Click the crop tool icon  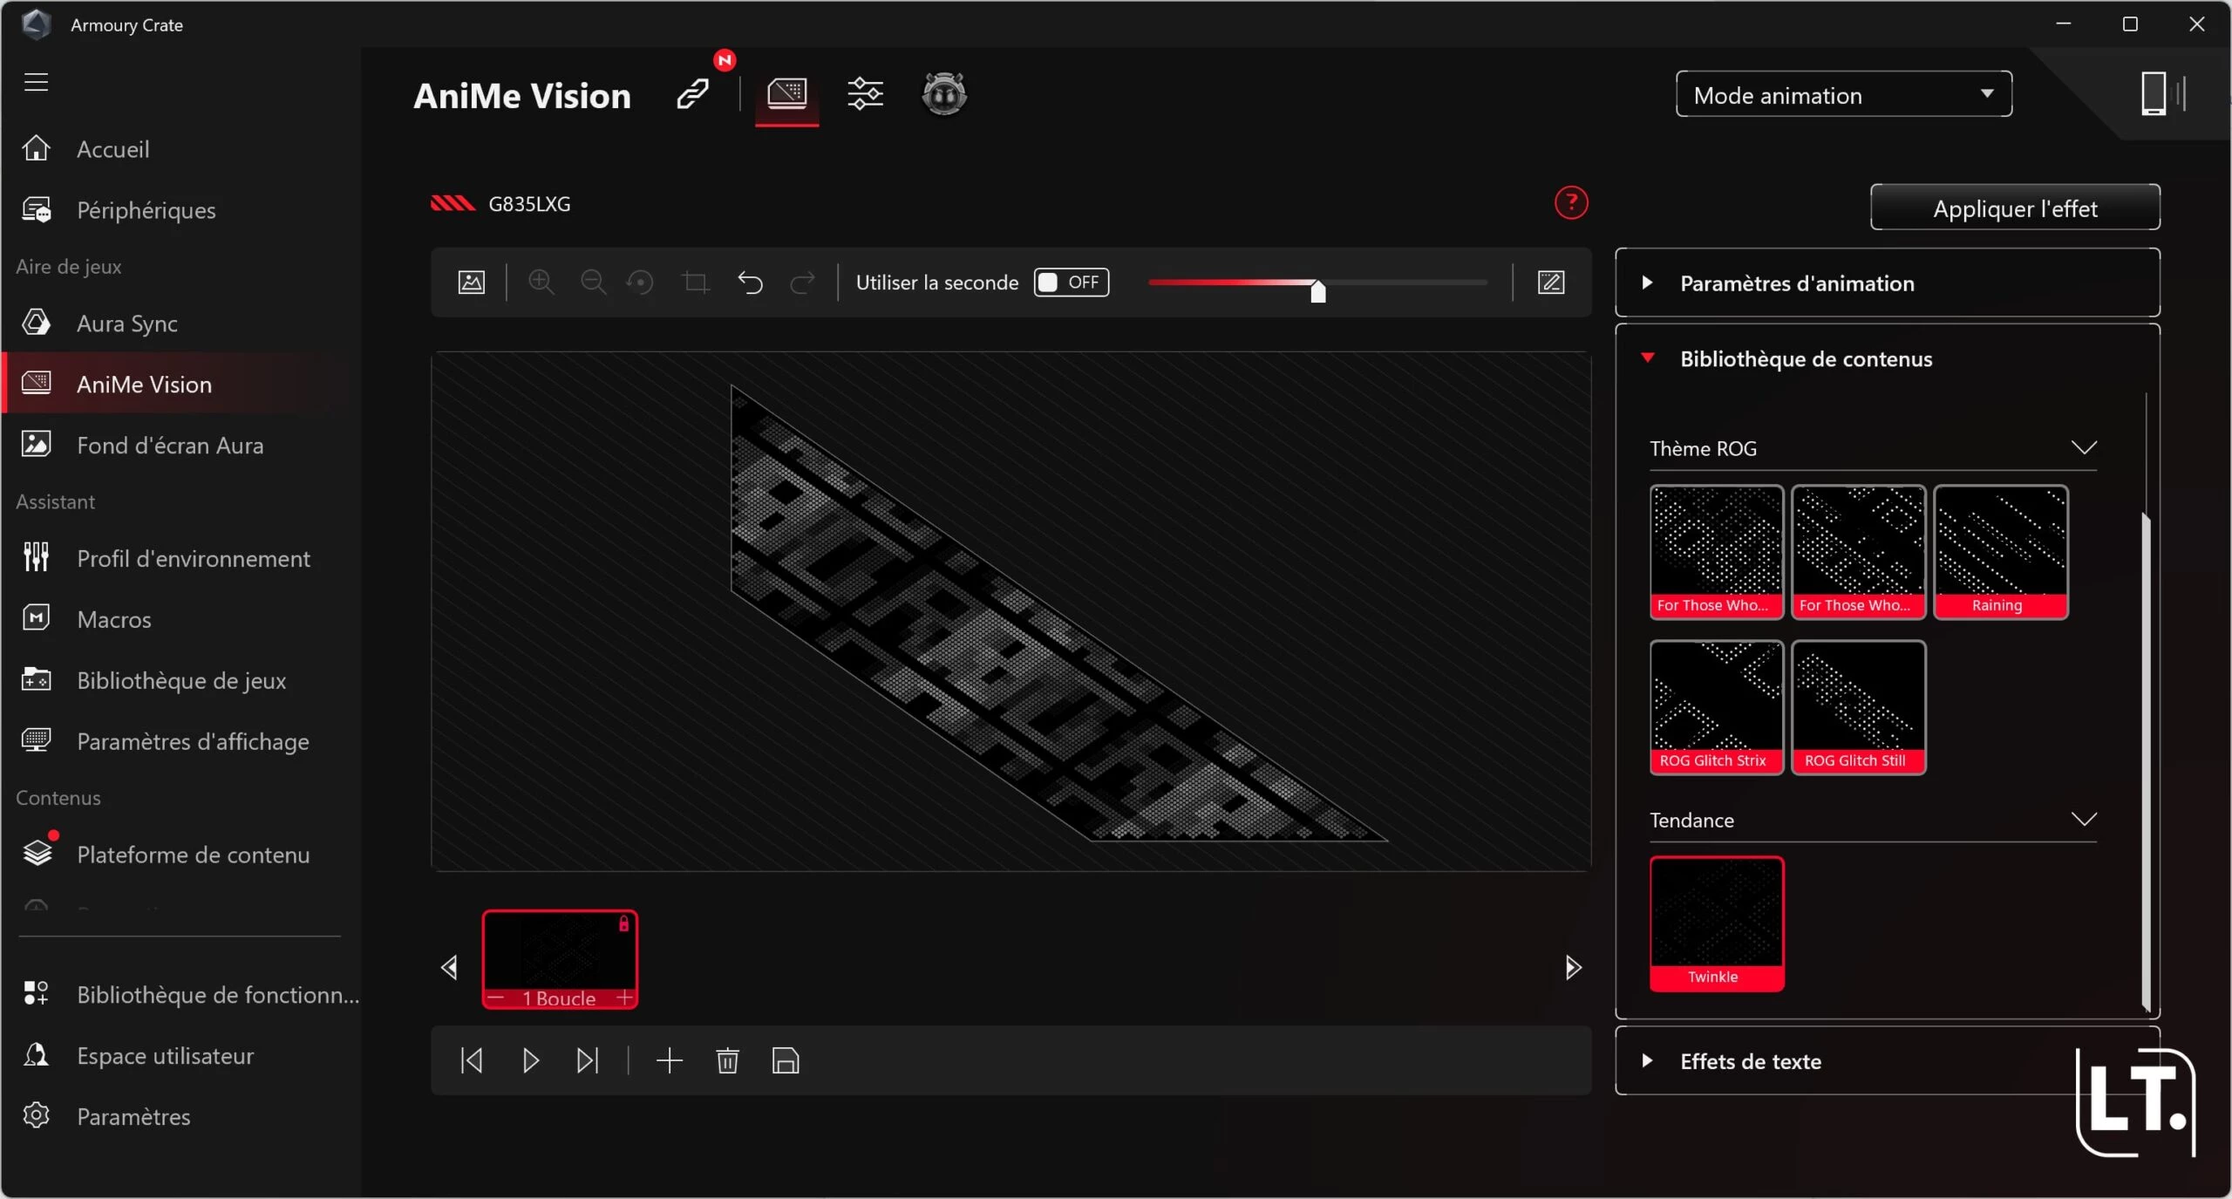click(696, 283)
